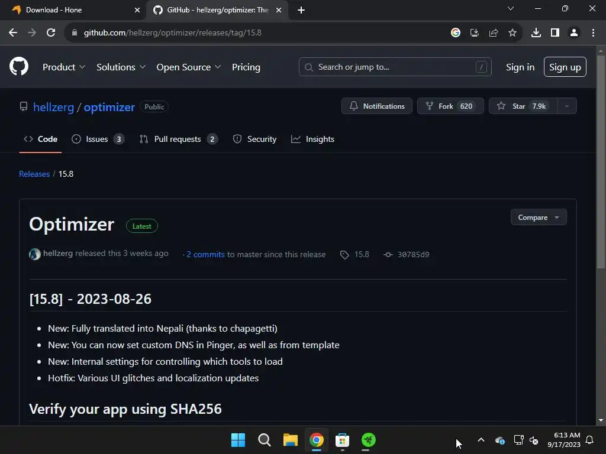Click the address bar URL
This screenshot has height=454, width=606.
172,33
